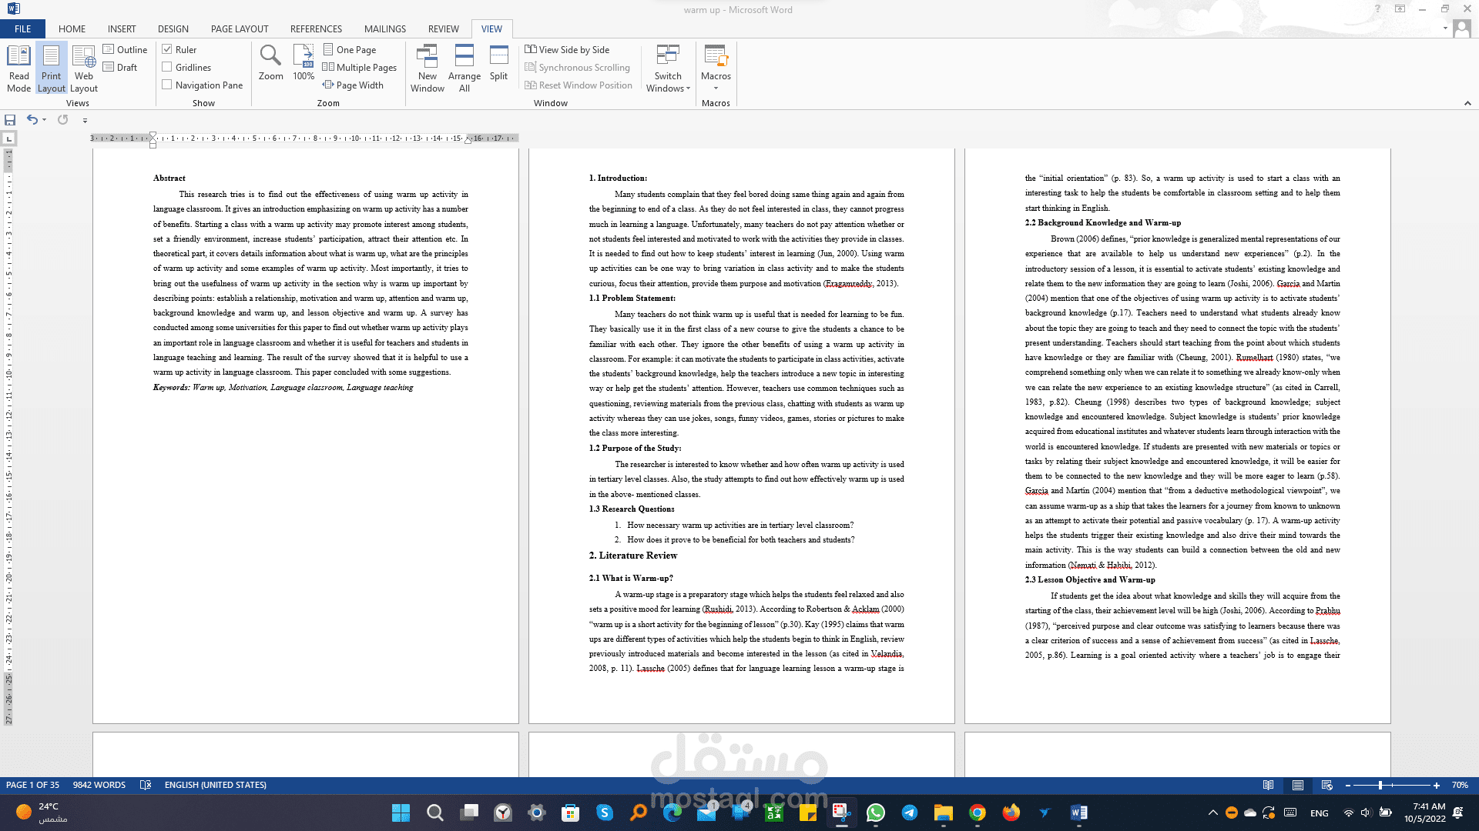Switch to Draft view

pyautogui.click(x=120, y=67)
